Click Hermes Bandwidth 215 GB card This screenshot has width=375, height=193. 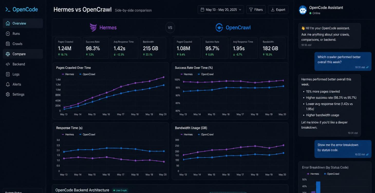click(153, 48)
